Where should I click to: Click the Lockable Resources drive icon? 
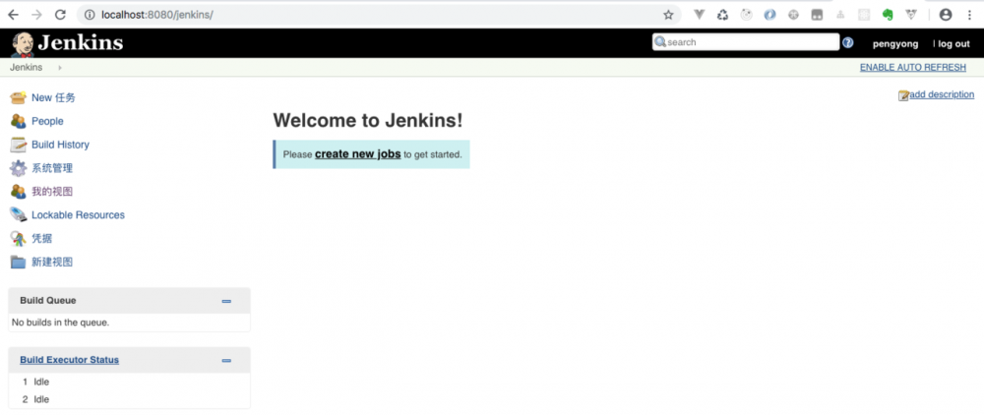click(x=18, y=215)
